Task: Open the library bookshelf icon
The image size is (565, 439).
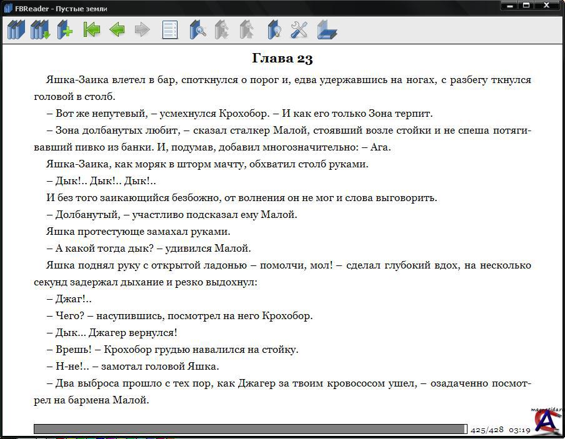Action: [16, 29]
